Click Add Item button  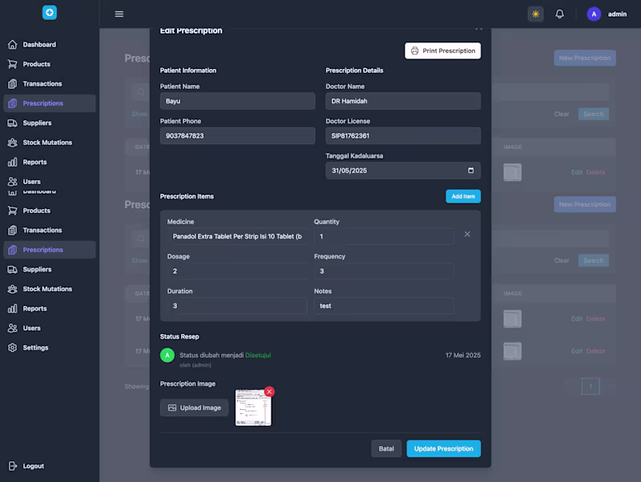click(x=463, y=196)
